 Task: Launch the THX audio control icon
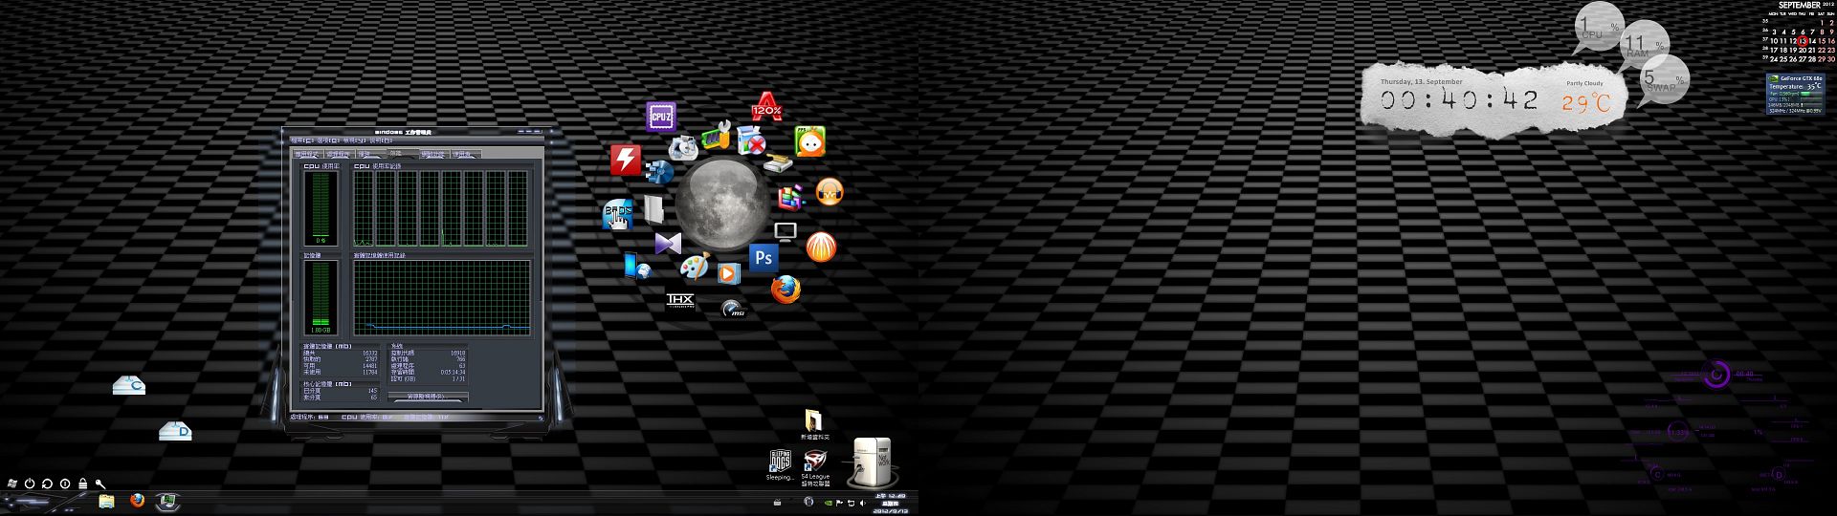click(679, 300)
